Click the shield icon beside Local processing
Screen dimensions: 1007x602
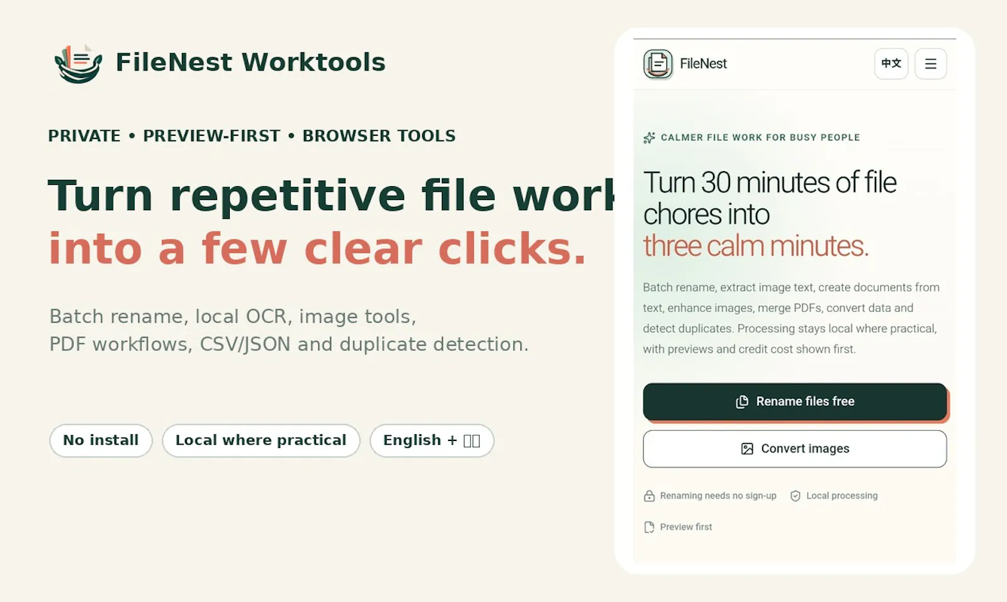(x=796, y=496)
